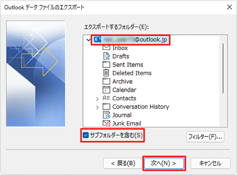
Task: Select the Journal folder label
Action: pos(122,115)
